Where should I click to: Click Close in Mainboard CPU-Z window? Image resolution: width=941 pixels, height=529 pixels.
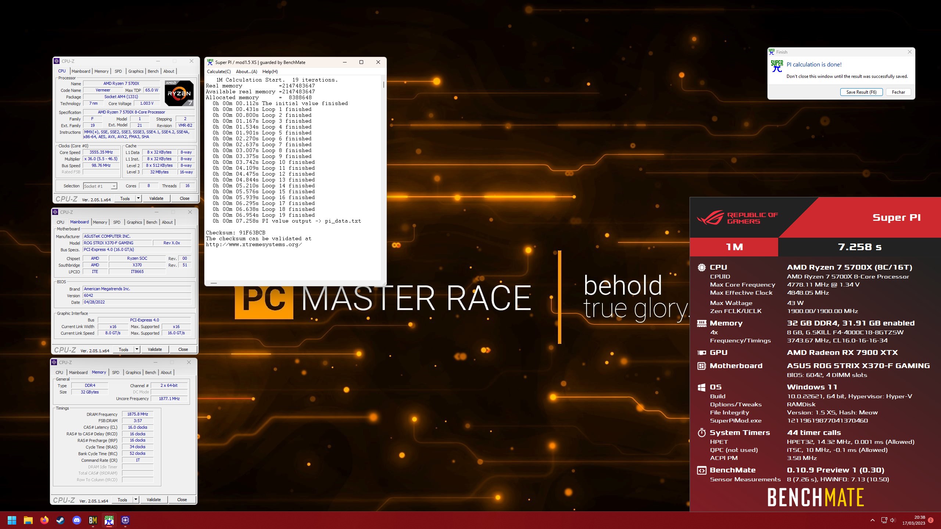click(183, 349)
